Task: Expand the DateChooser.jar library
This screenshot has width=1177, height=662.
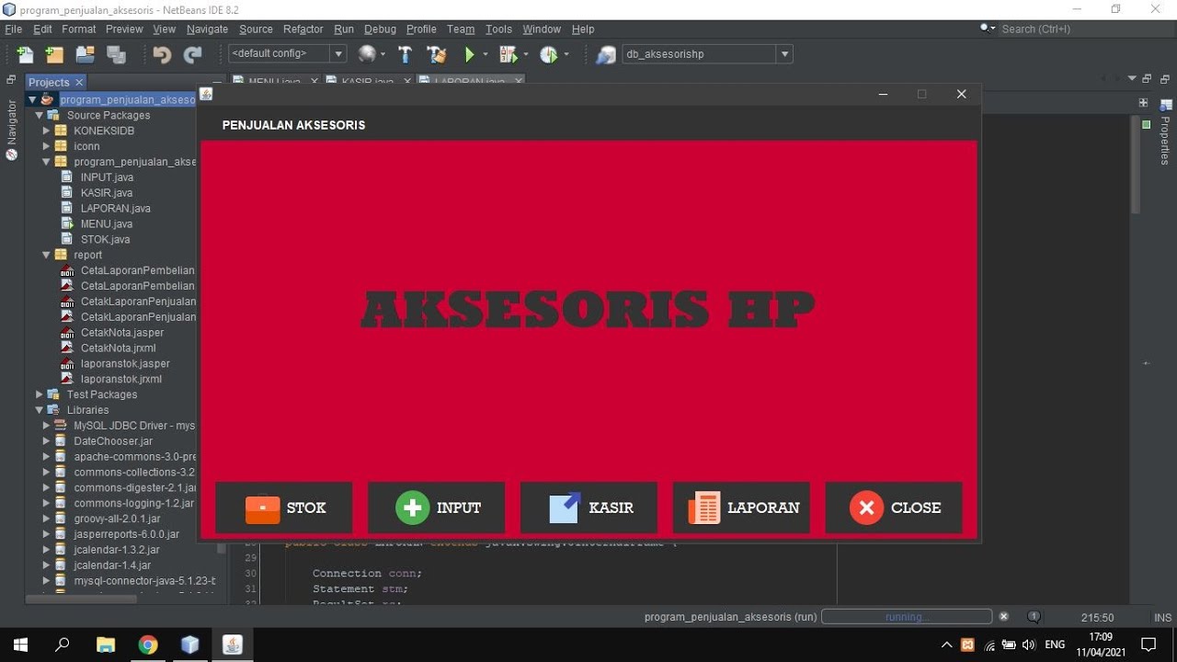Action: [x=46, y=441]
